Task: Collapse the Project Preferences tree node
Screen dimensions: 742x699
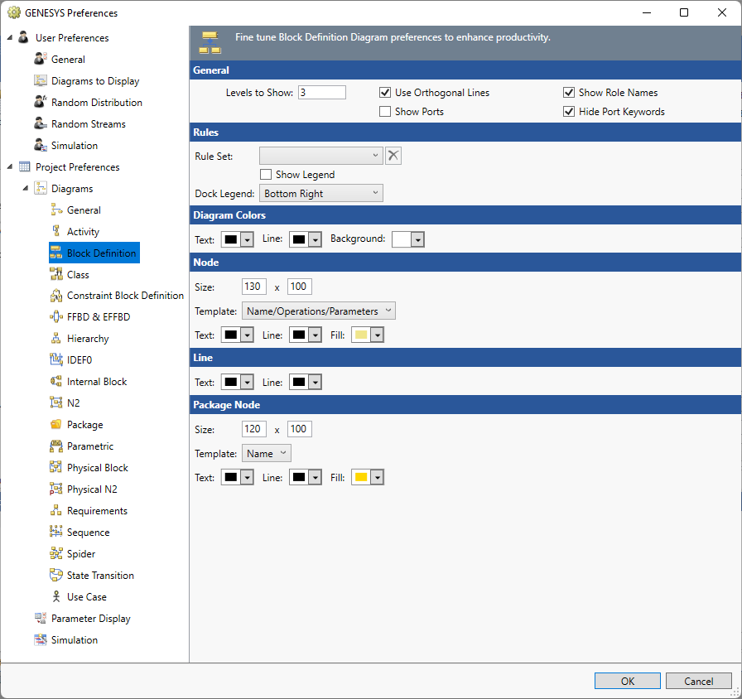Action: (x=11, y=167)
